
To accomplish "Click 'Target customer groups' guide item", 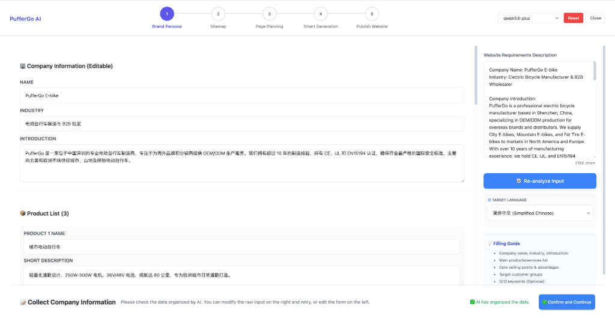I will 521,274.
